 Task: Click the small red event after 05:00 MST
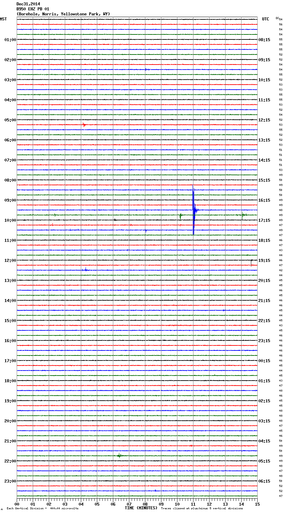click(84, 125)
